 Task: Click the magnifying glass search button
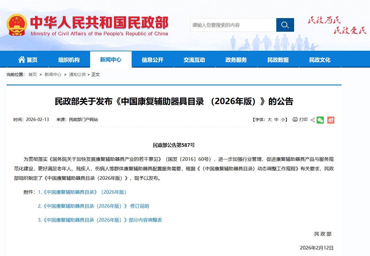(285, 25)
